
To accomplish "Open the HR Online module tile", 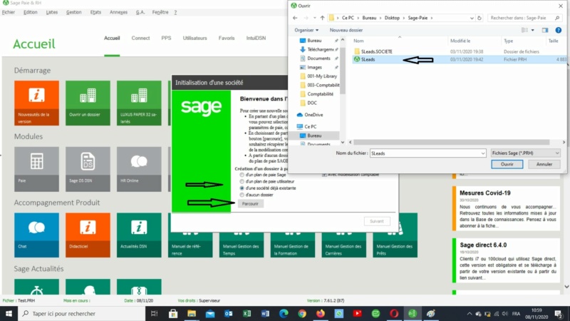I will tap(139, 169).
